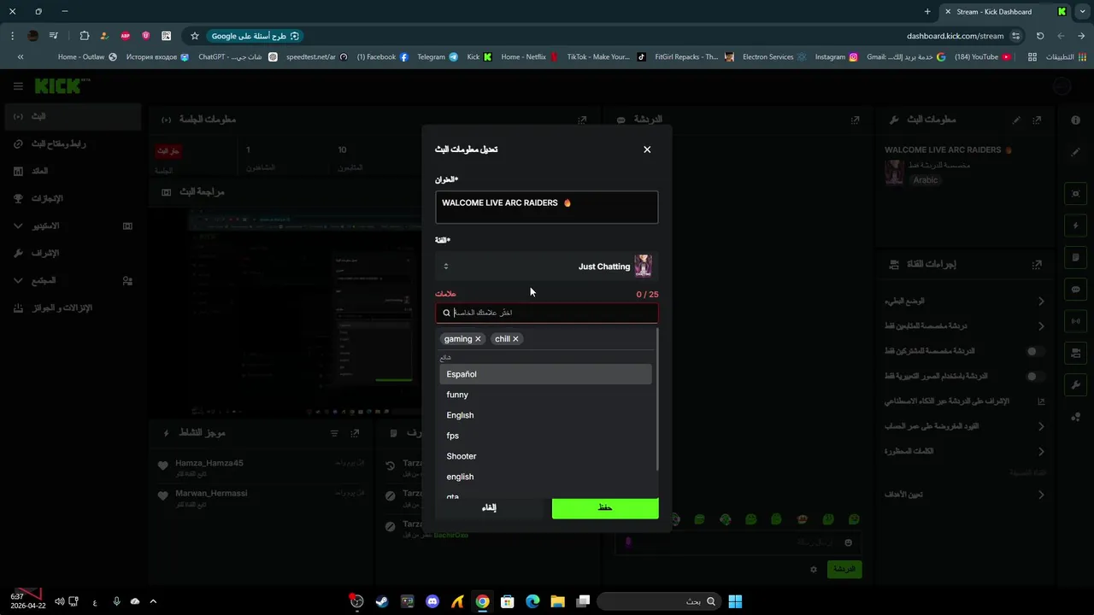Click the green الدردشة chat send button
Screen dimensions: 1094x615
[x=844, y=569]
